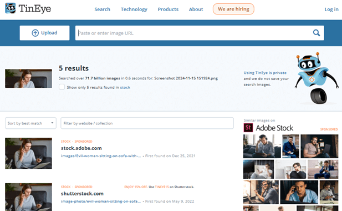The image size is (342, 211).
Task: Select First found on Dec 25, 2021 text
Action: pos(170,155)
